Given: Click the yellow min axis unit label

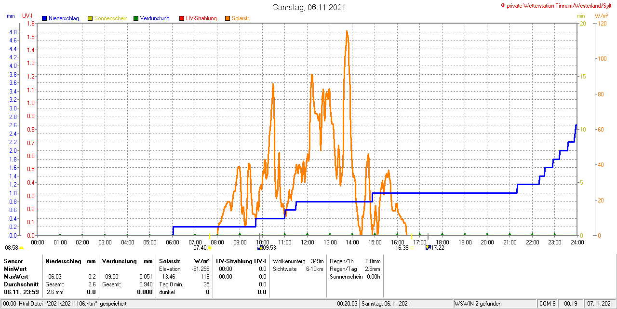Looking at the screenshot, I should (581, 16).
